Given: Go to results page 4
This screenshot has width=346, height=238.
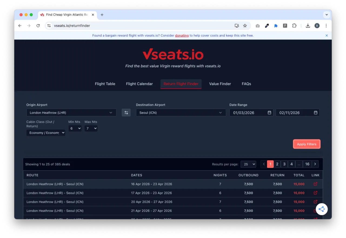Looking at the screenshot, I should [x=291, y=164].
